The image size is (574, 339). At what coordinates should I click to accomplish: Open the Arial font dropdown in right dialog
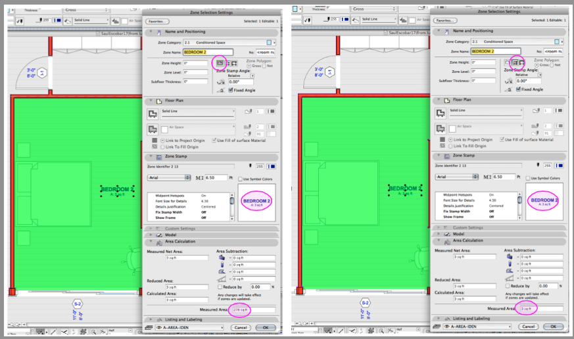(x=457, y=177)
